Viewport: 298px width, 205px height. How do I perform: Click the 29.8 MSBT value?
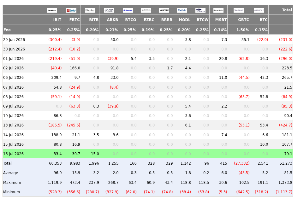point(223,59)
